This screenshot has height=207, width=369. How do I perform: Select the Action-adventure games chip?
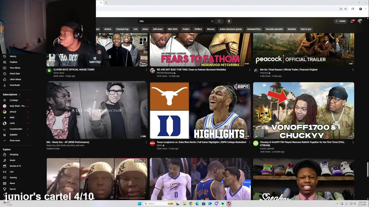pyautogui.click(x=231, y=29)
